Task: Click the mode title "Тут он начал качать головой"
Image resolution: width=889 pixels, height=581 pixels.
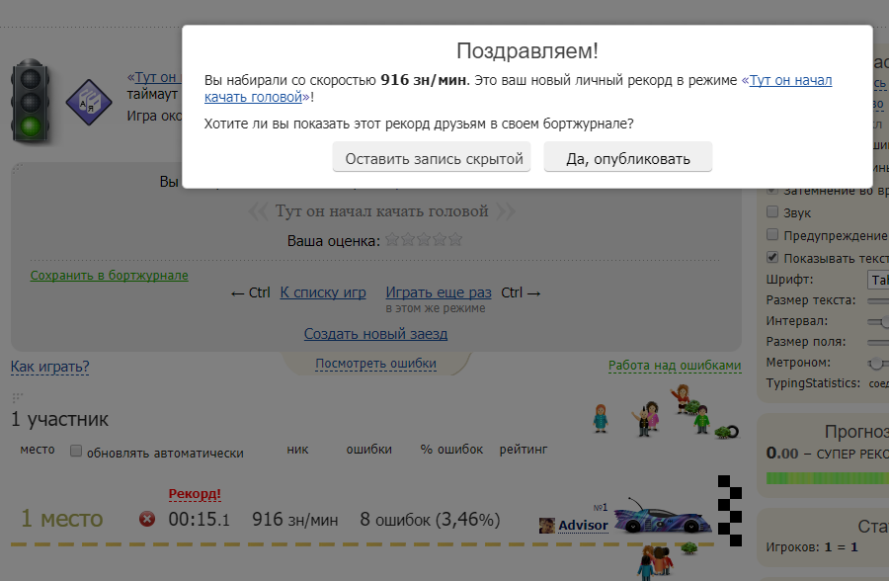Action: click(x=381, y=211)
